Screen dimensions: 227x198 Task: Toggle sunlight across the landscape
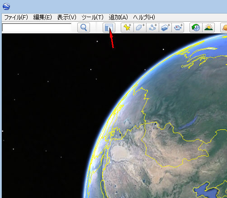point(208,28)
